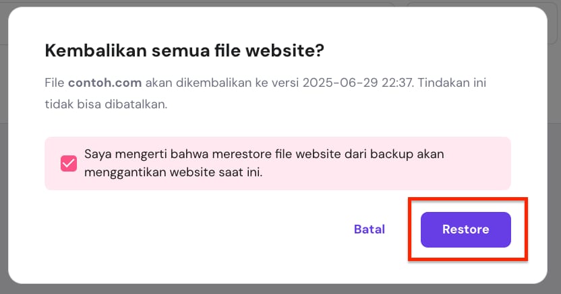Select the bold contoh.com domain text
The image size is (561, 294).
coord(105,84)
